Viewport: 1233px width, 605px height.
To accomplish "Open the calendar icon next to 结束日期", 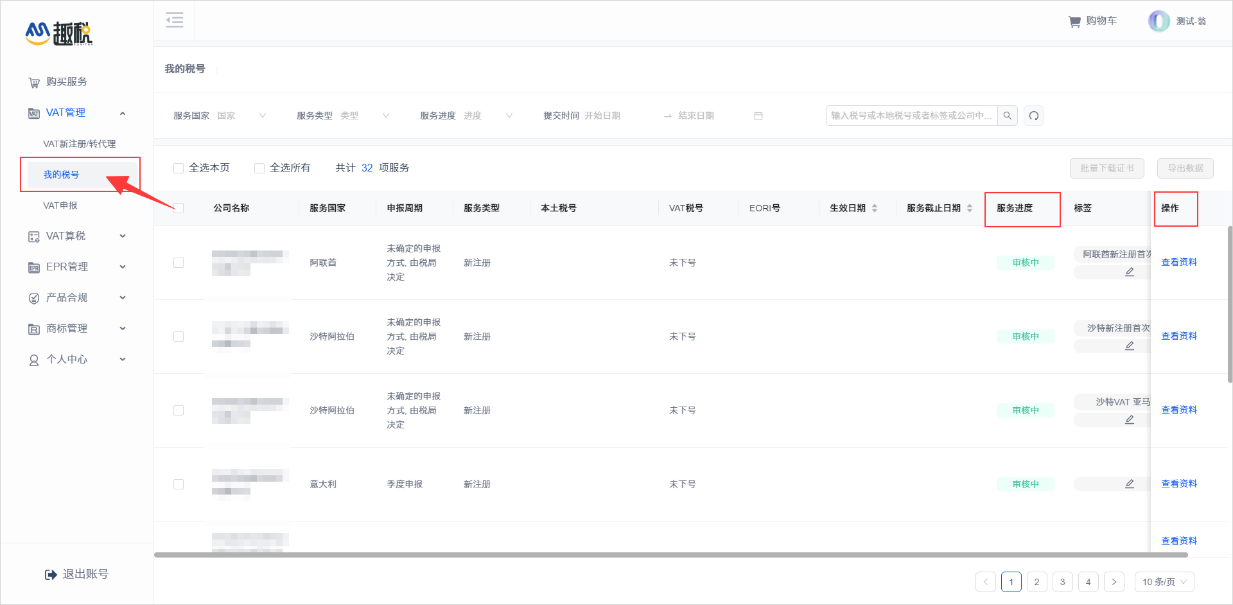I will (758, 116).
